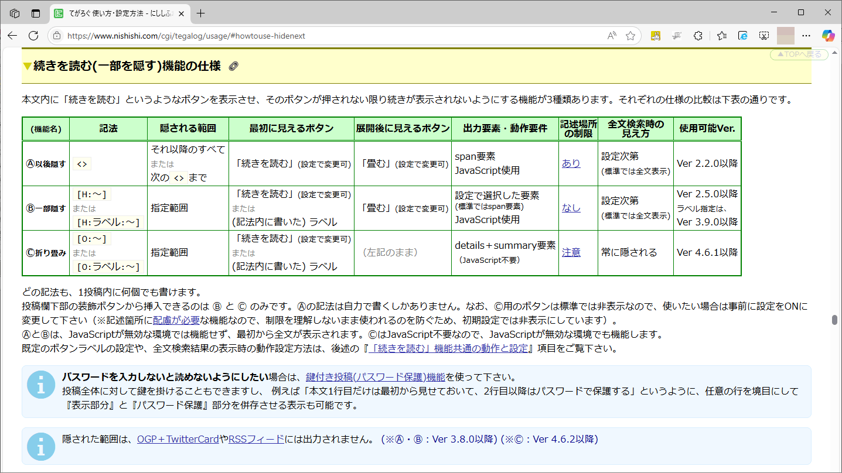Open the 鍵付き投稿(パスワード保護)機能 link
This screenshot has height=473, width=842.
pos(375,377)
